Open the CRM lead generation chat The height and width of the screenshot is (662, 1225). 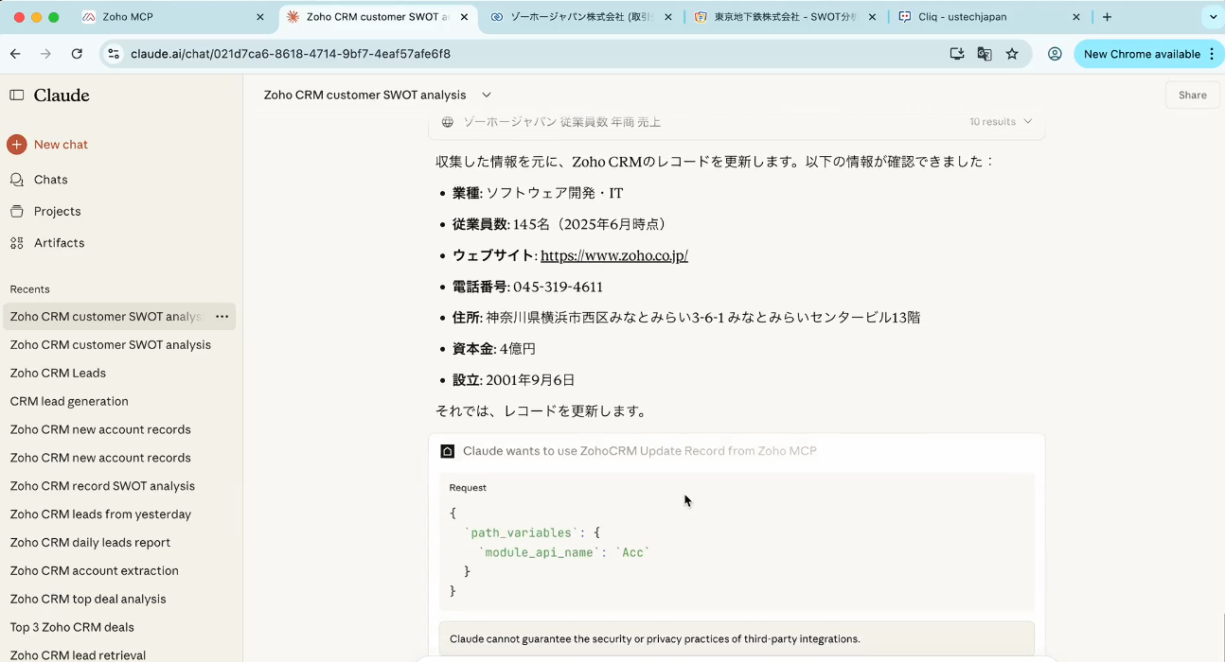[69, 402]
